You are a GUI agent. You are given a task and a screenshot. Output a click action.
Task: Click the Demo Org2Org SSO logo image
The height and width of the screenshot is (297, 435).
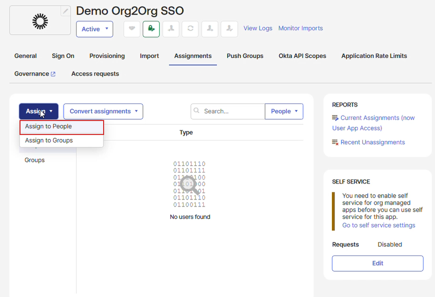coord(40,21)
